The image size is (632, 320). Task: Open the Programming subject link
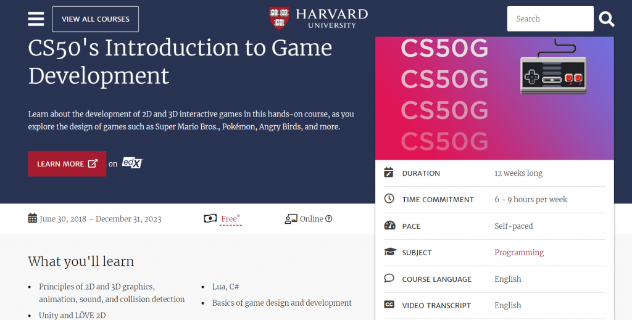[518, 252]
